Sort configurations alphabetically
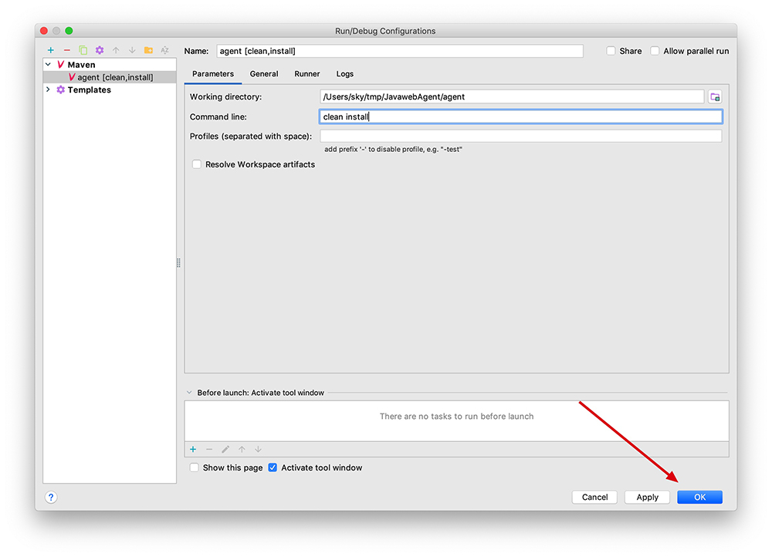772x557 pixels. point(165,50)
